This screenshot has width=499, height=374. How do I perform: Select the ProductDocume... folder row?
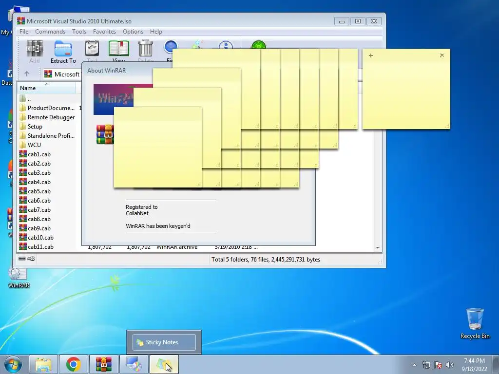click(47, 108)
